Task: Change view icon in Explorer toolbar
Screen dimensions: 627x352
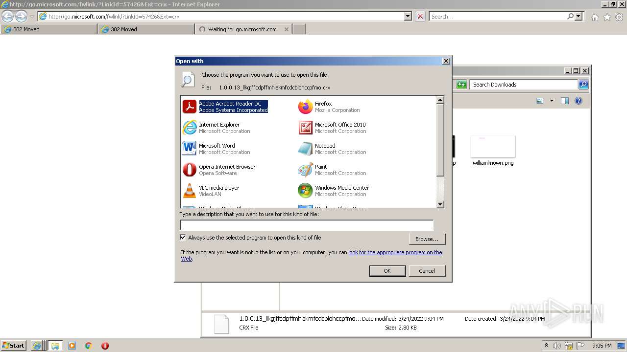Action: tap(540, 101)
